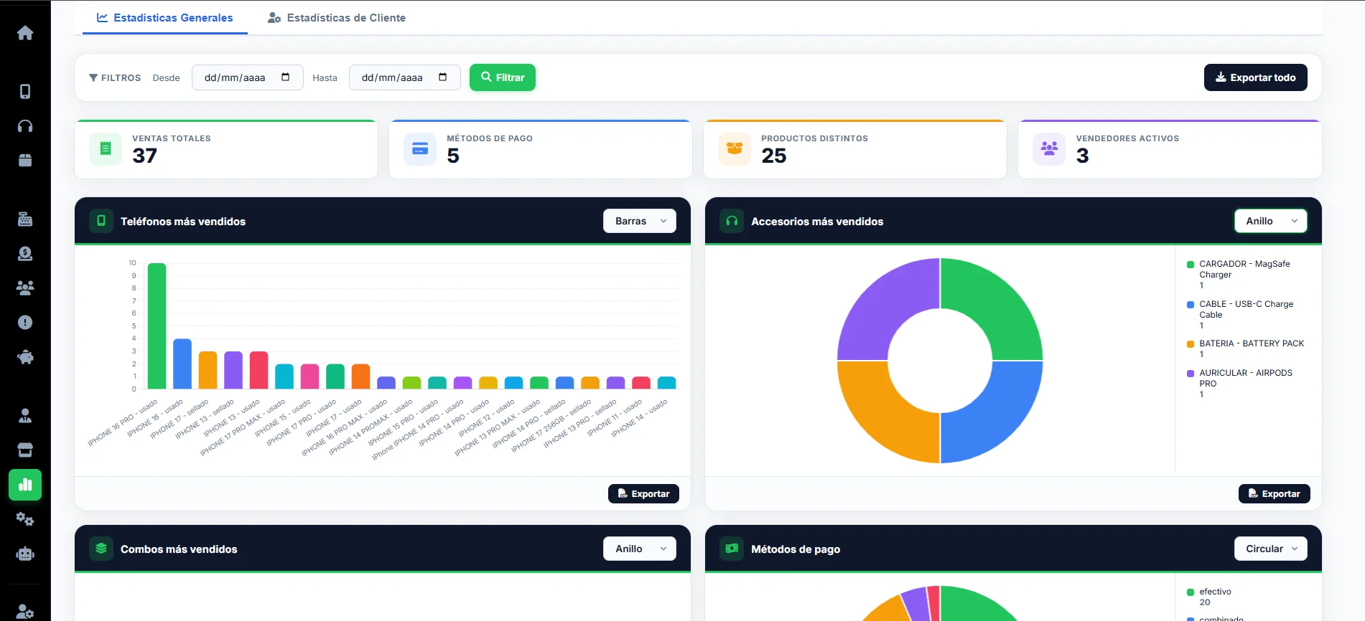Open the exclamation alert icon in the sidebar
This screenshot has width=1365, height=621.
pyautogui.click(x=25, y=323)
